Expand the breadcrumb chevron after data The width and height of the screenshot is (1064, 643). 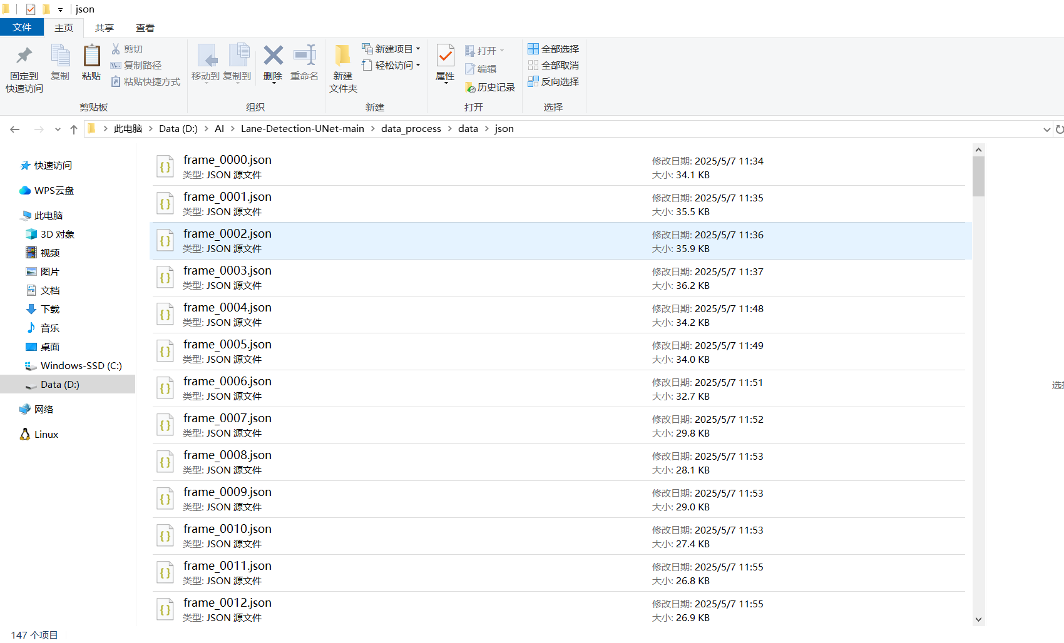click(x=486, y=129)
